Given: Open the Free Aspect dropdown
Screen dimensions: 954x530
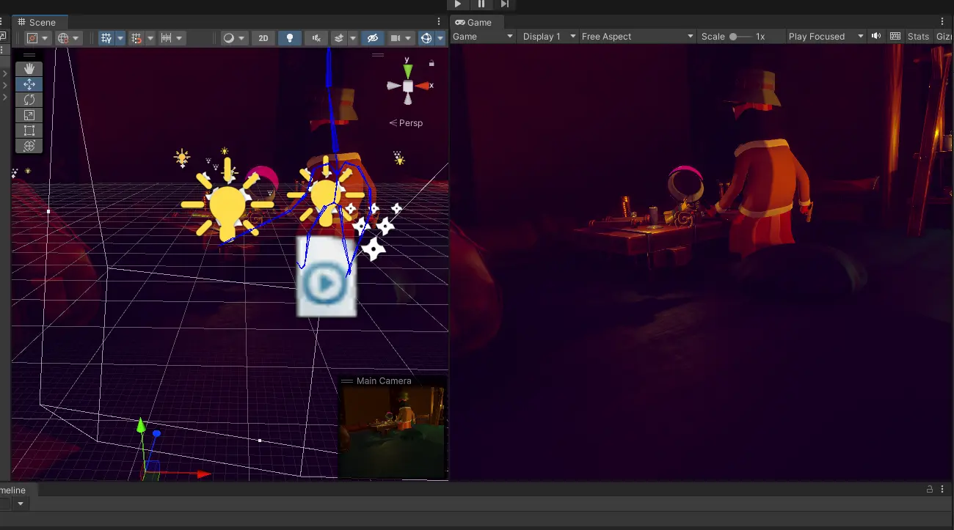Looking at the screenshot, I should tap(636, 37).
